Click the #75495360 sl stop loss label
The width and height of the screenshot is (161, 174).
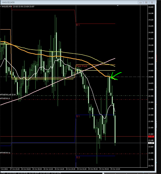[5, 99]
